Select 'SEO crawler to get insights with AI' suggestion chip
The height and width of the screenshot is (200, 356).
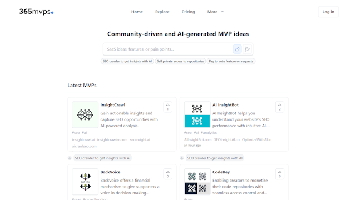point(127,61)
